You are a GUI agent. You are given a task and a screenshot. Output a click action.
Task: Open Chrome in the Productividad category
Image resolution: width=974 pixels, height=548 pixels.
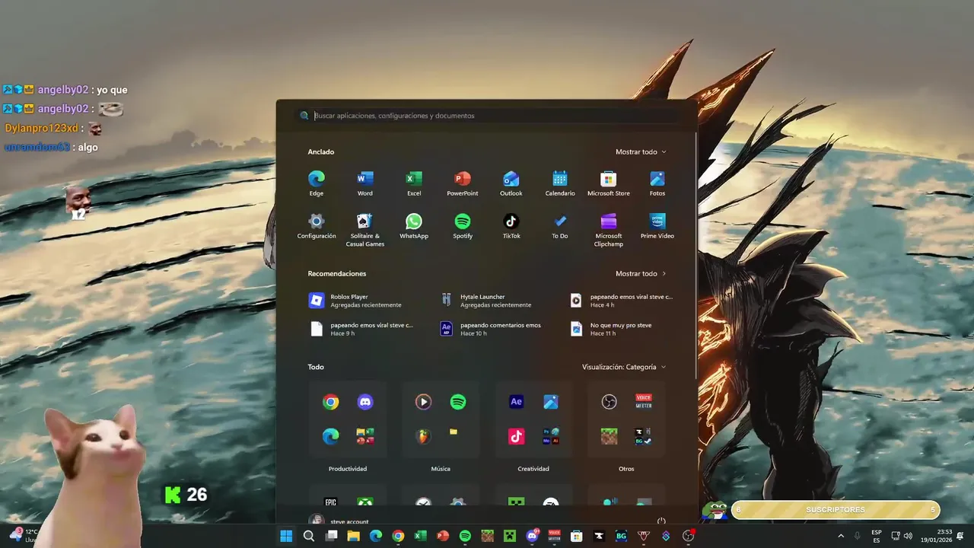click(330, 402)
